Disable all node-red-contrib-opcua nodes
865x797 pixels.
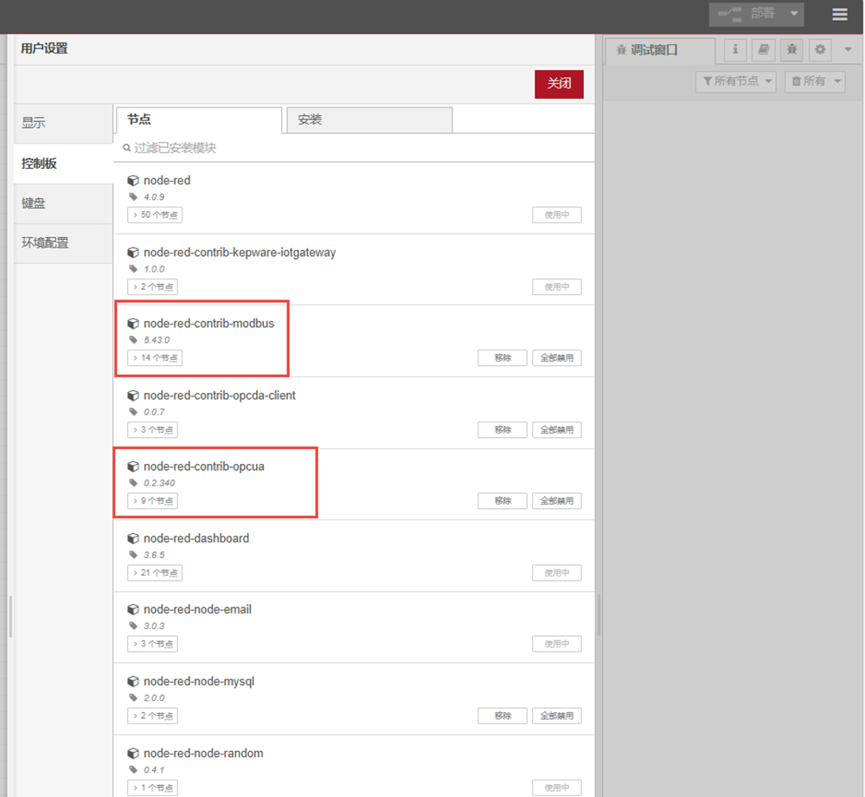(556, 500)
